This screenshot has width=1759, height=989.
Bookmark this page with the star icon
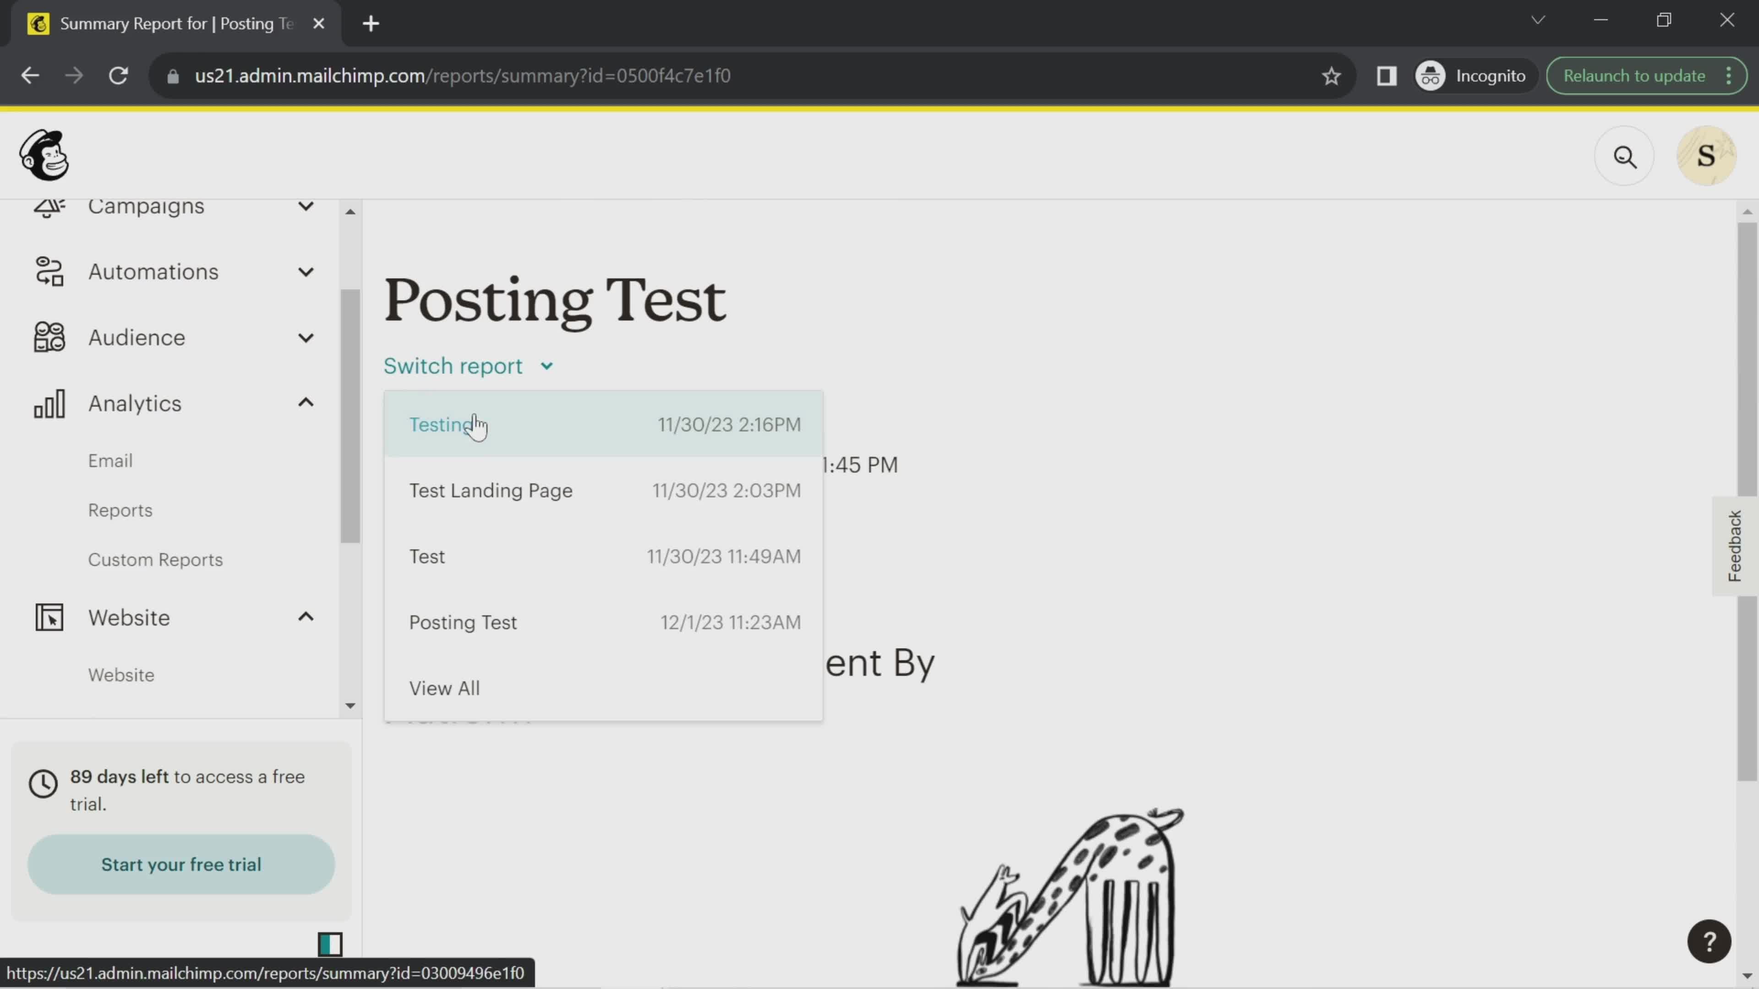[x=1331, y=76]
